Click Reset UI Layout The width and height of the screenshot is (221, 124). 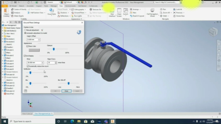137,16
